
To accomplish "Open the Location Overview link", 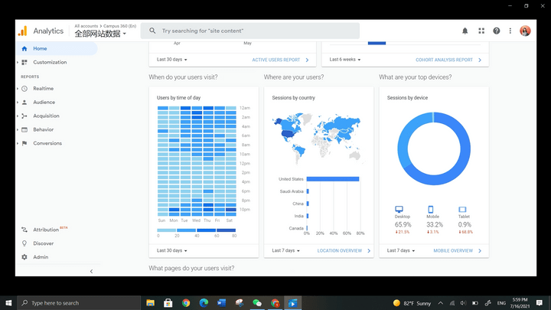I will (x=343, y=250).
